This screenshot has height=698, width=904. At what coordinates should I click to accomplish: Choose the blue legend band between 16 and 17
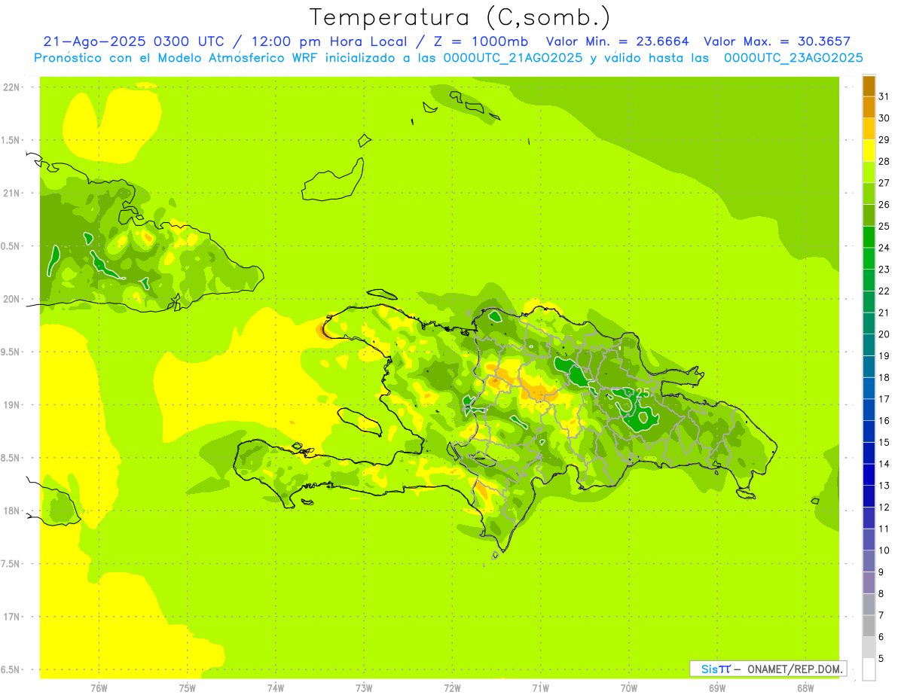(869, 410)
